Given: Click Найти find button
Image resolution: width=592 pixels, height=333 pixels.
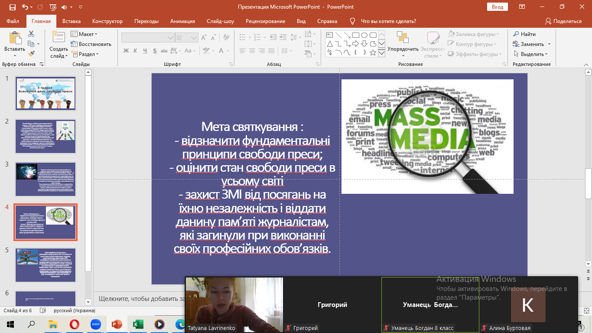Looking at the screenshot, I should pos(524,34).
